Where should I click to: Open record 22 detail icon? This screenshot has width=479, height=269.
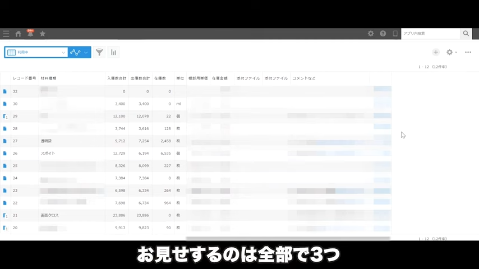click(x=5, y=203)
